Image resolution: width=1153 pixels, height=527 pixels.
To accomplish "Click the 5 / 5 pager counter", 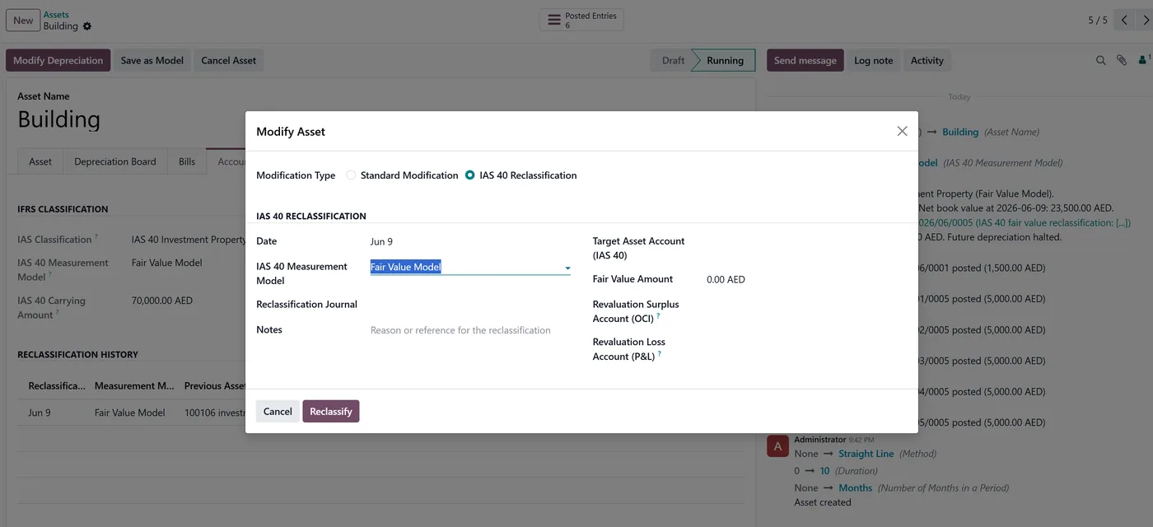I will click(x=1098, y=21).
